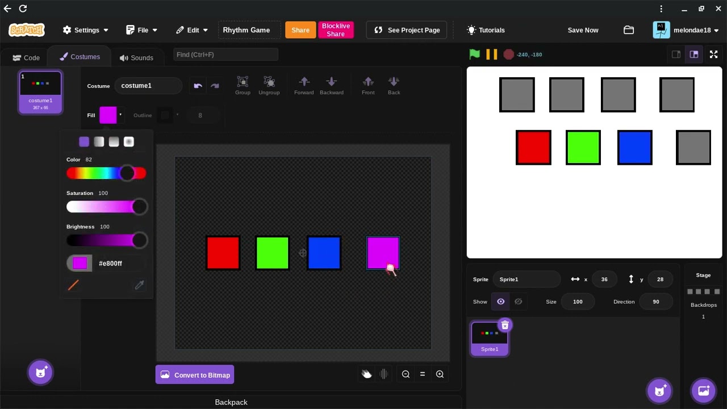The width and height of the screenshot is (727, 409).
Task: Select the Costumes tab
Action: click(80, 57)
